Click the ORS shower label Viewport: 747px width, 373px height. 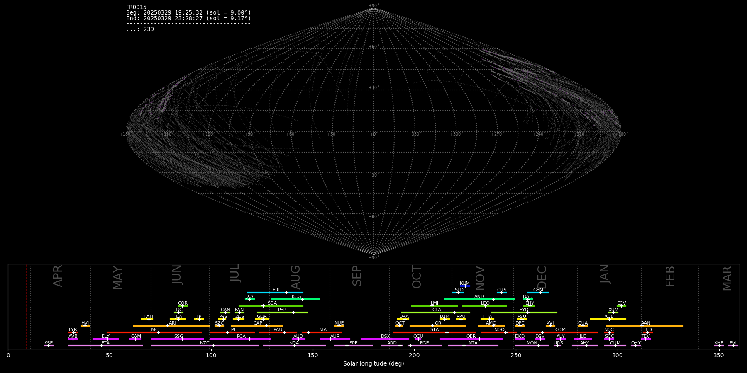pyautogui.click(x=502, y=290)
